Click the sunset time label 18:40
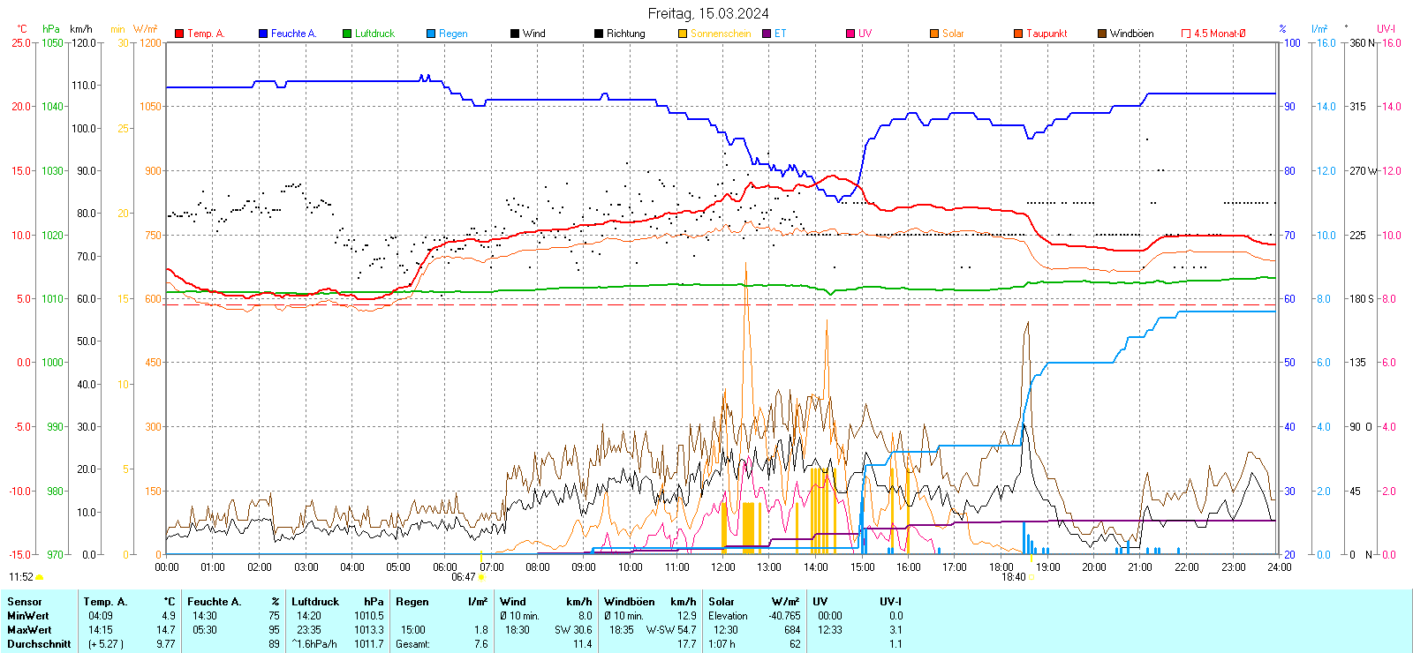This screenshot has width=1413, height=653. tap(1013, 577)
